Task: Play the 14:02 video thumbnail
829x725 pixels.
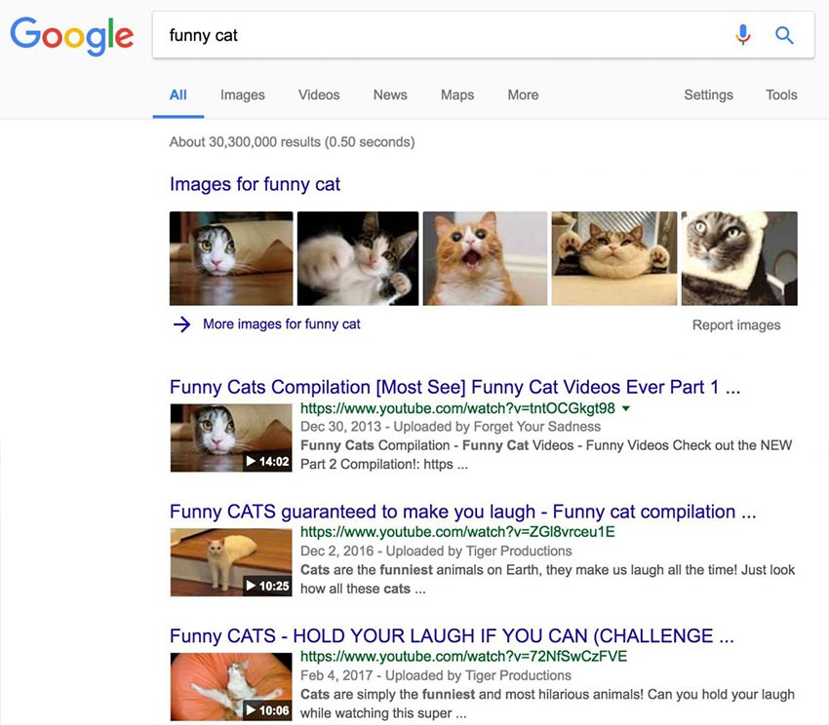Action: [231, 439]
